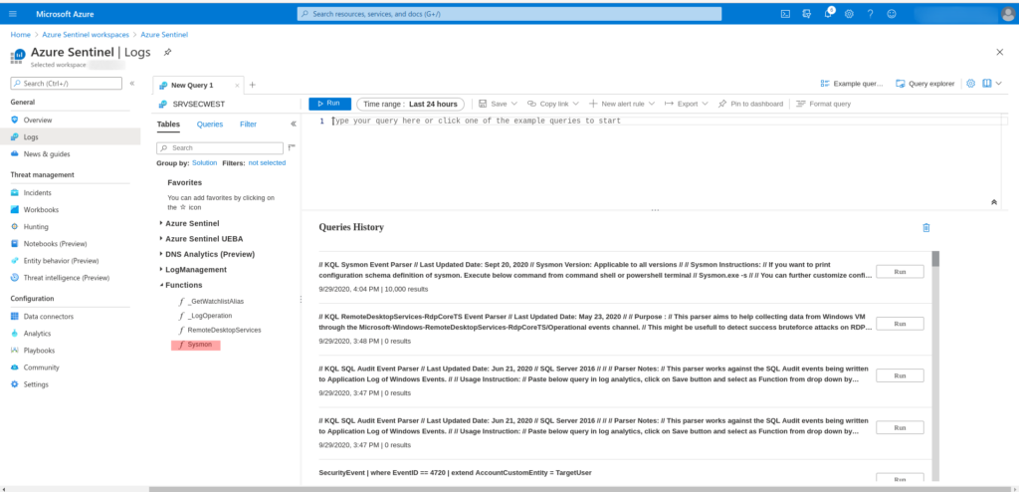Viewport: 1019px width, 492px height.
Task: Open Entity behavior (Preview)
Action: point(61,260)
